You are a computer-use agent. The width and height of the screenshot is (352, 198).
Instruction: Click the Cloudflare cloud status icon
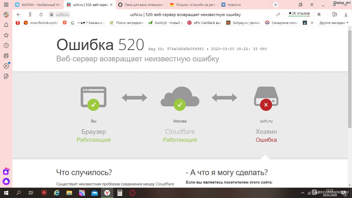pyautogui.click(x=180, y=98)
